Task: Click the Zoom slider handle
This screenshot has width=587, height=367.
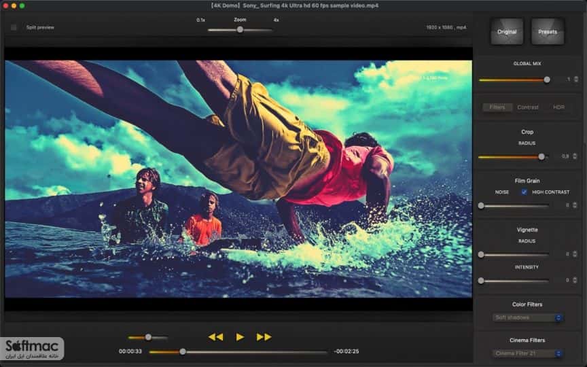Action: 240,30
